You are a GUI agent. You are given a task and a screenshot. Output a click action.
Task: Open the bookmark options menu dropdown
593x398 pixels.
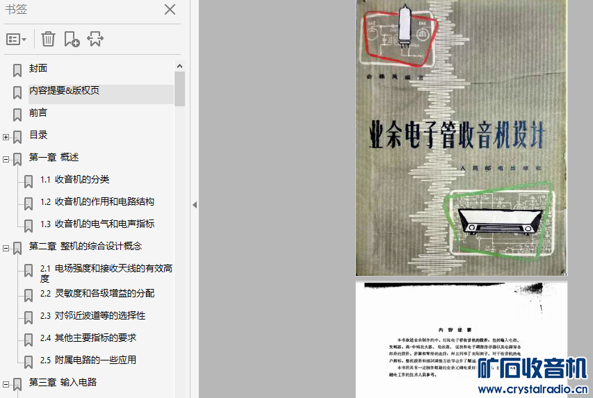coord(16,39)
